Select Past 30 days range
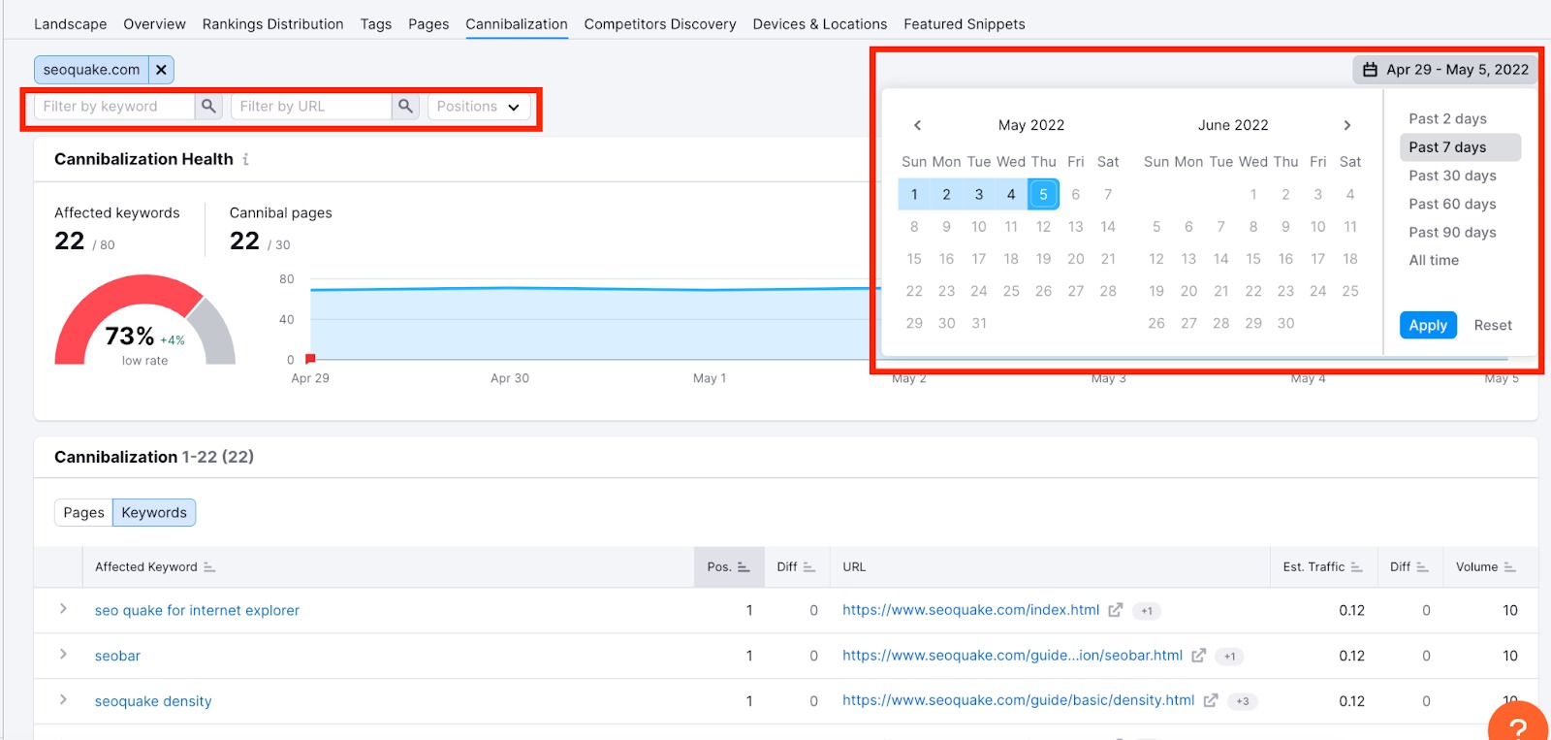The image size is (1551, 740). point(1452,176)
